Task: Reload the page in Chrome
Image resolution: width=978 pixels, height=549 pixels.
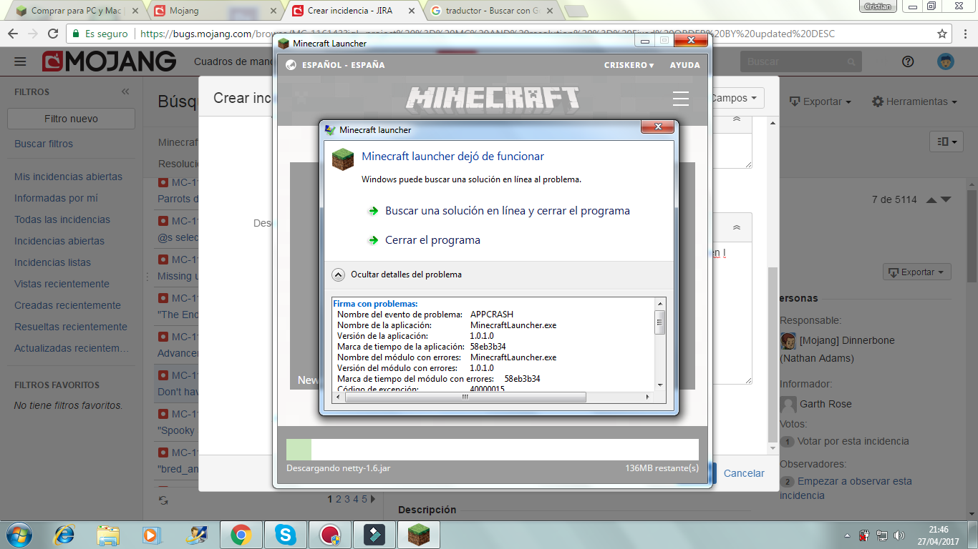Action: click(52, 34)
